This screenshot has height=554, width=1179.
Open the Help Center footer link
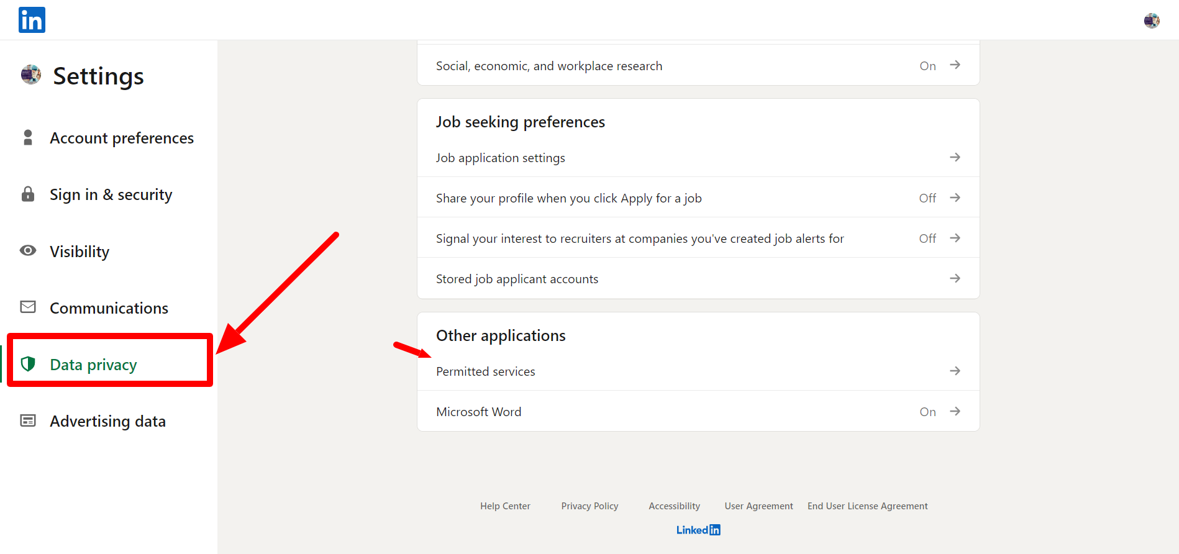tap(505, 506)
